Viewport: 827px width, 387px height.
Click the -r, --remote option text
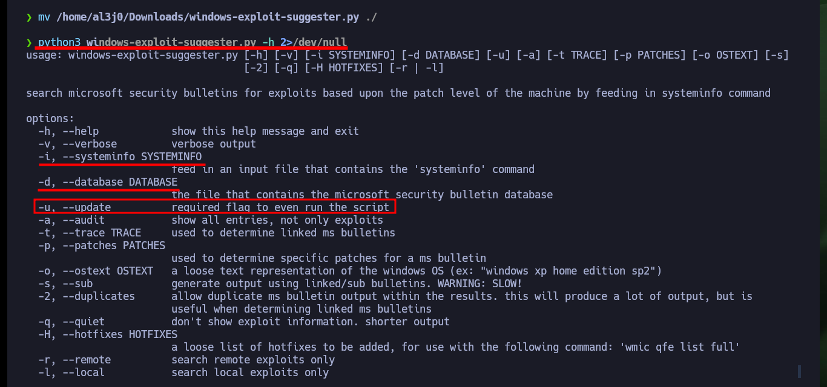[74, 360]
